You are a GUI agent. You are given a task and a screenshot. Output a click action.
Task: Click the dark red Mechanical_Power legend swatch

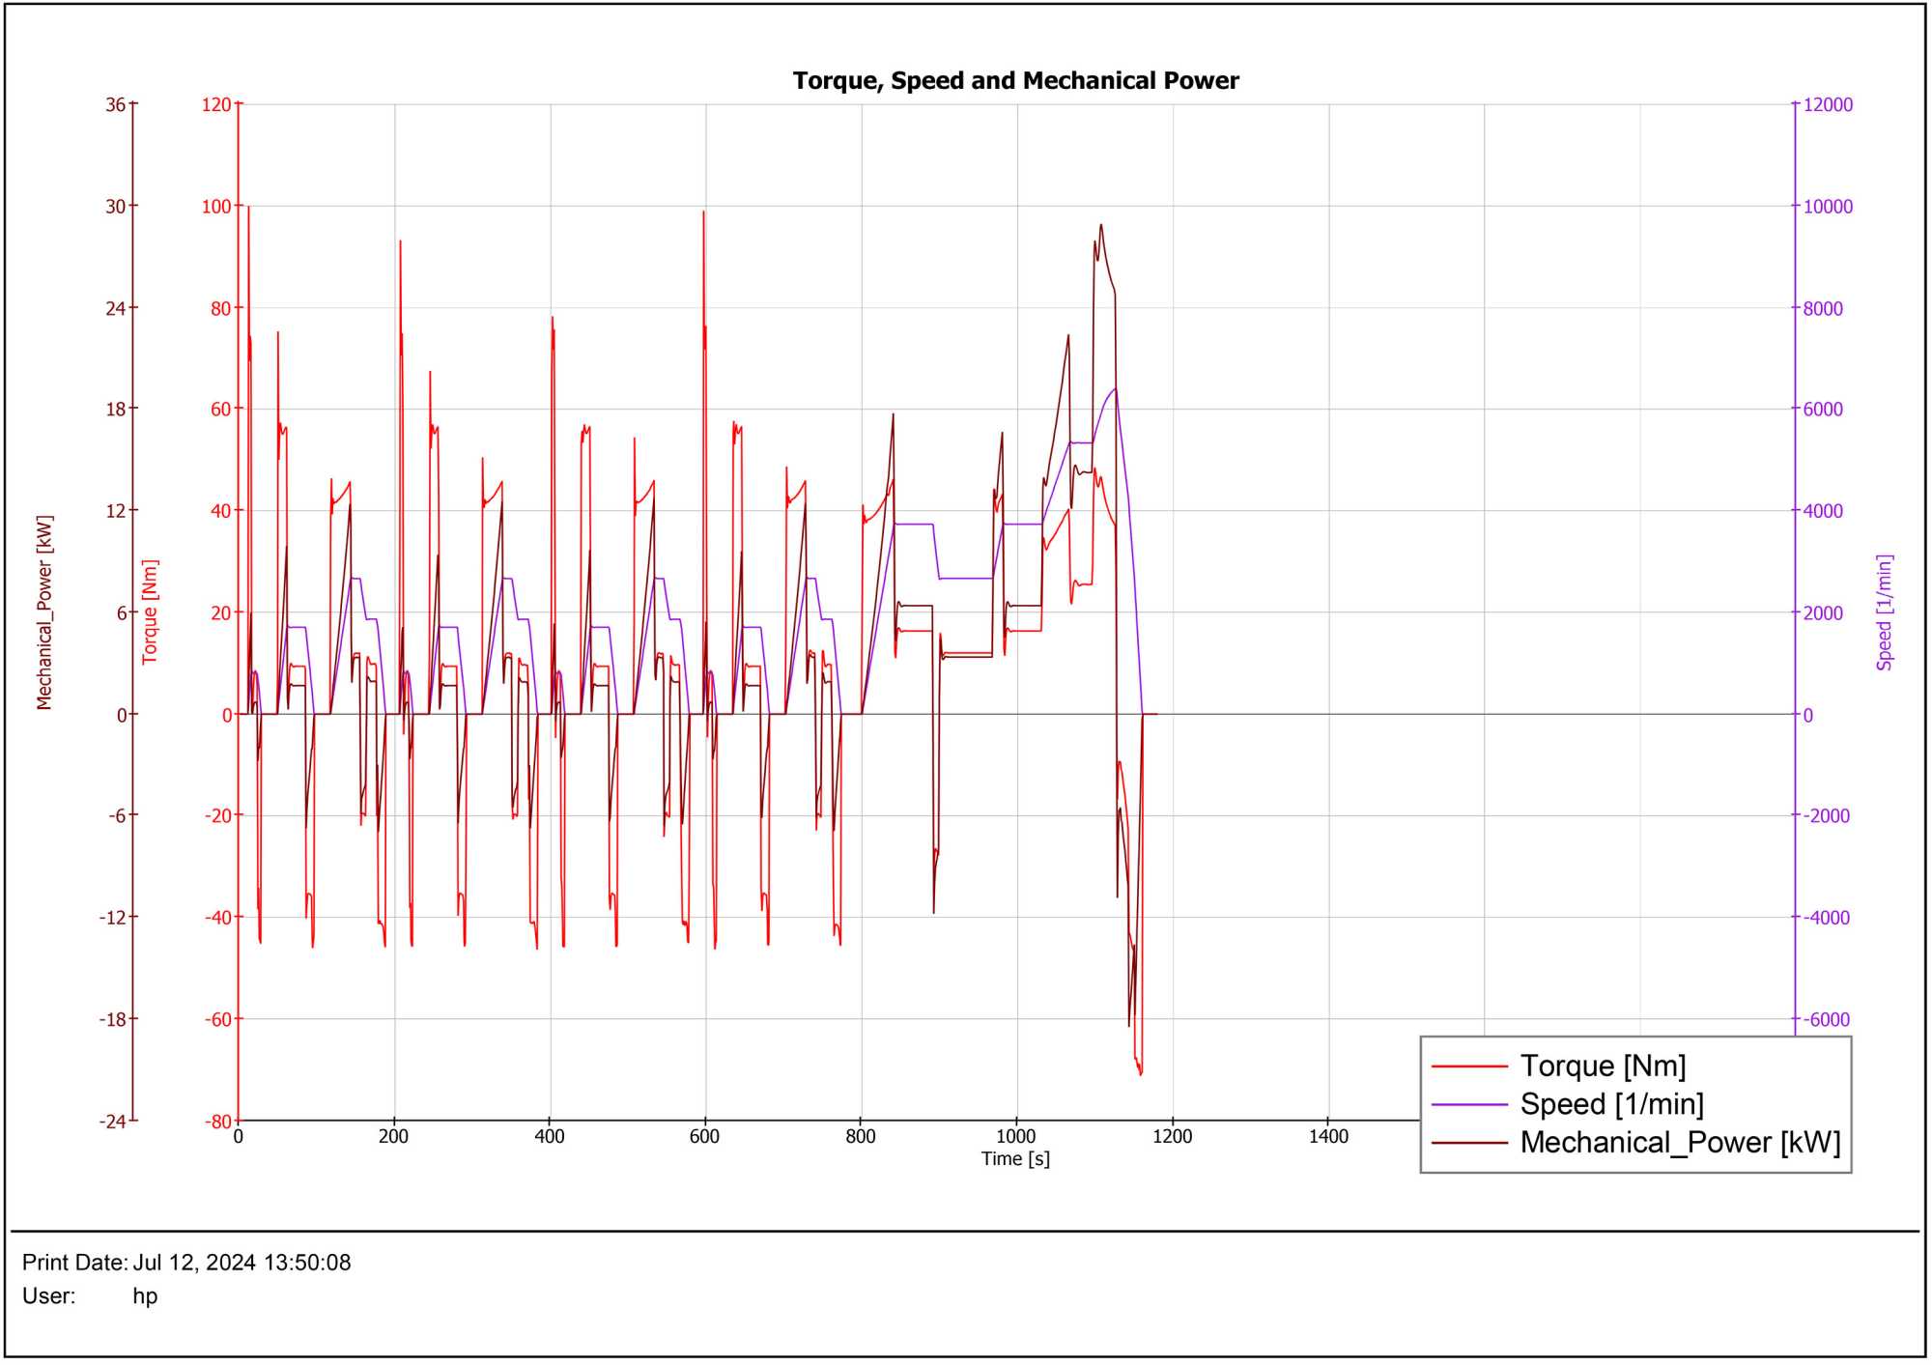coord(1470,1145)
